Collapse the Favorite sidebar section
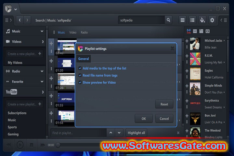 tap(42, 82)
